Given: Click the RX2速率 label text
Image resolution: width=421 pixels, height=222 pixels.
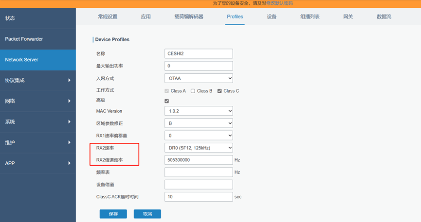Looking at the screenshot, I should (105, 148).
